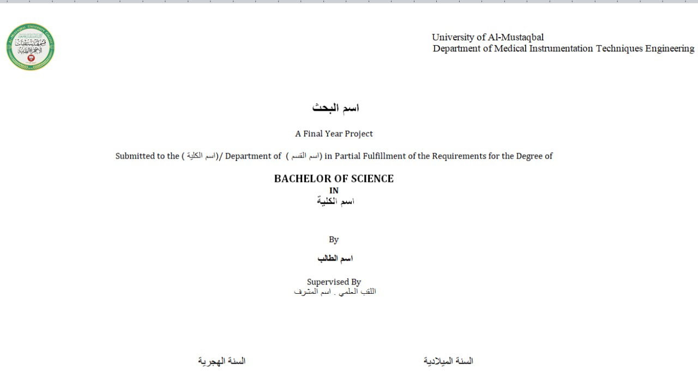The height and width of the screenshot is (375, 698).
Task: Click the words "Submitted to the"
Action: [x=147, y=156]
